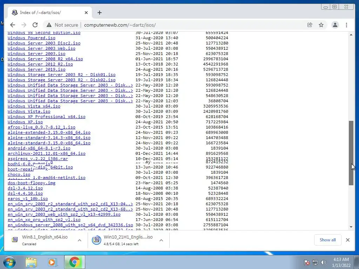Expand options for Win8.1_English_x64.iso download
Viewport: 359px width, 269px height.
coord(80,240)
